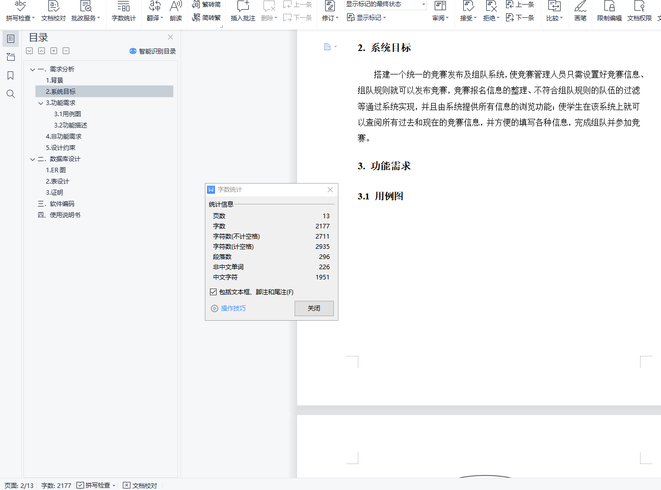Open the 操作技巧 link
661x490 pixels.
[228, 308]
